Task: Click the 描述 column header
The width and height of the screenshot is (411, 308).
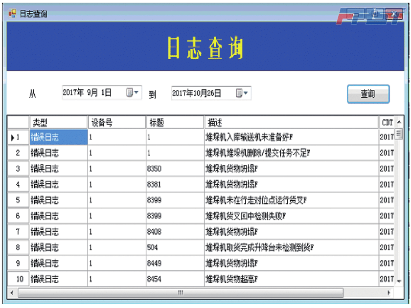Action: pyautogui.click(x=291, y=122)
